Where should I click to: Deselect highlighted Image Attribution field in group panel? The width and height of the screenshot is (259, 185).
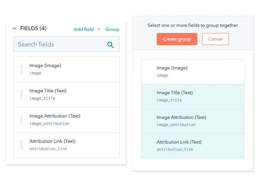click(193, 121)
